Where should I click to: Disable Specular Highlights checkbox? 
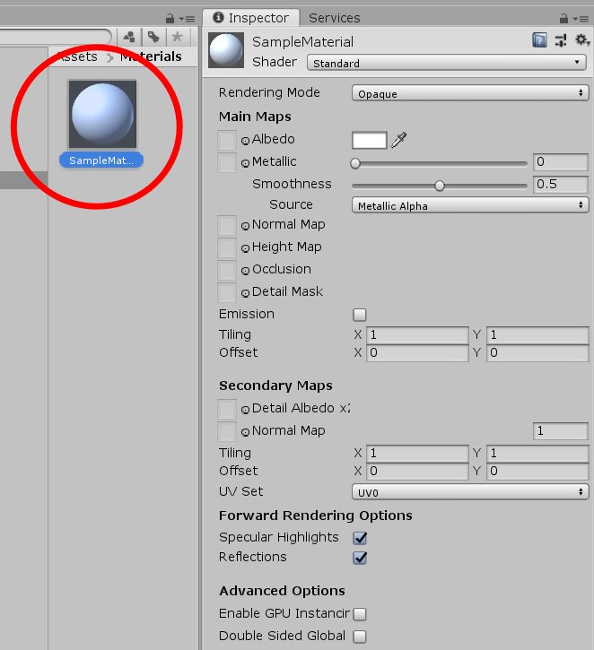coord(360,538)
